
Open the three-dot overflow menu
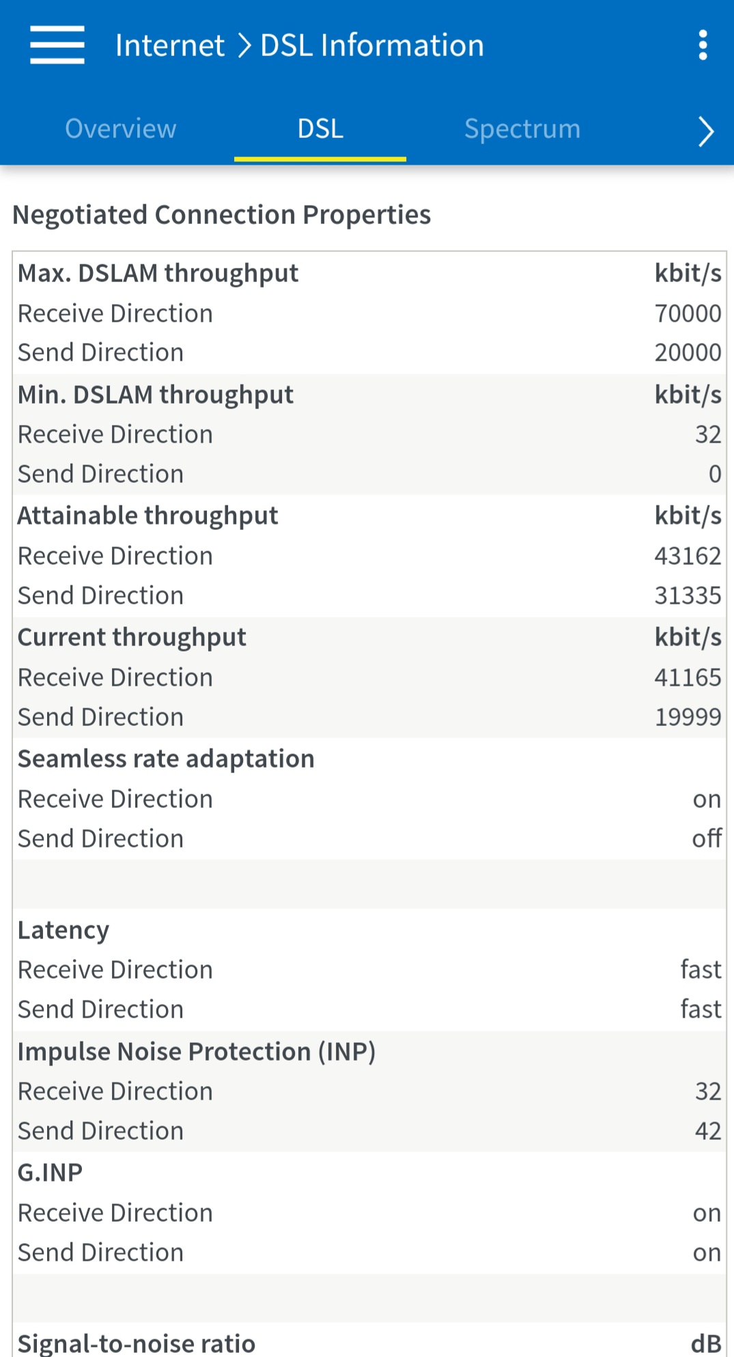[703, 45]
